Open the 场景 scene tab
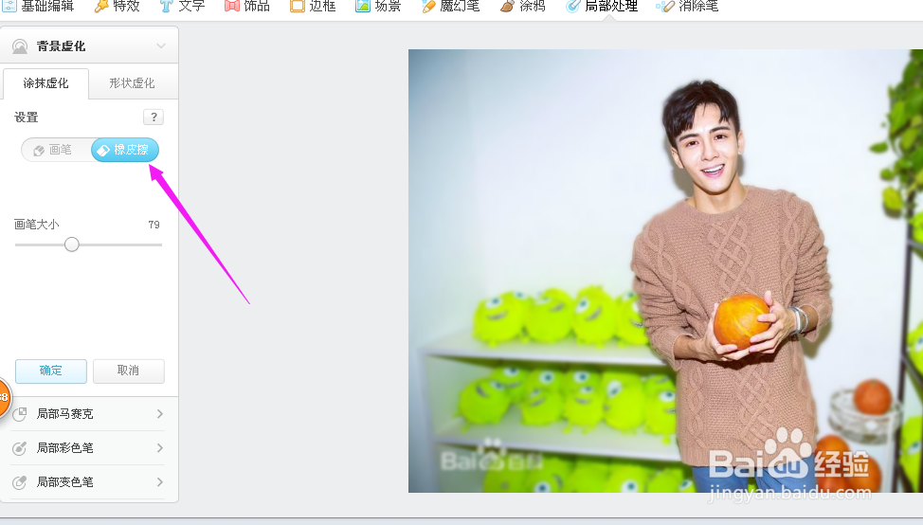Viewport: 923px width, 525px height. (x=378, y=7)
